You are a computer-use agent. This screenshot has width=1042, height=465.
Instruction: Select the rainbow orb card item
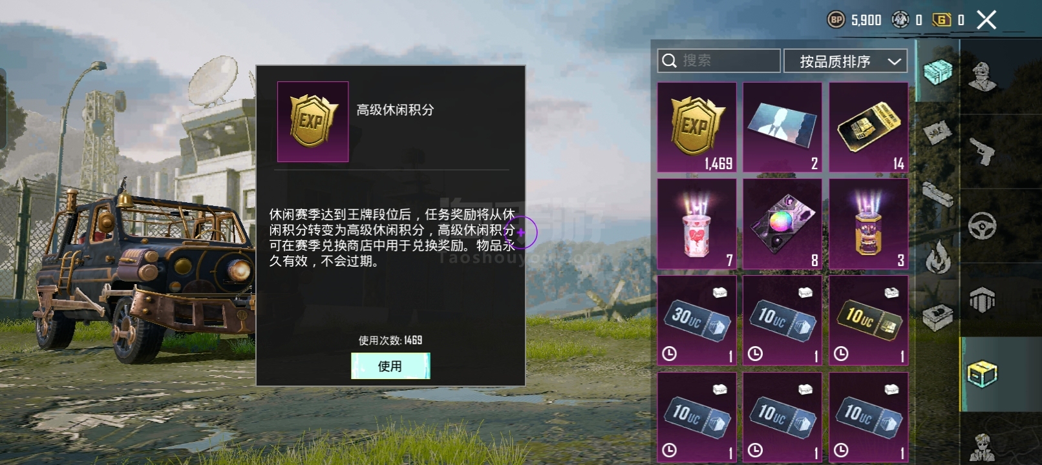[782, 224]
